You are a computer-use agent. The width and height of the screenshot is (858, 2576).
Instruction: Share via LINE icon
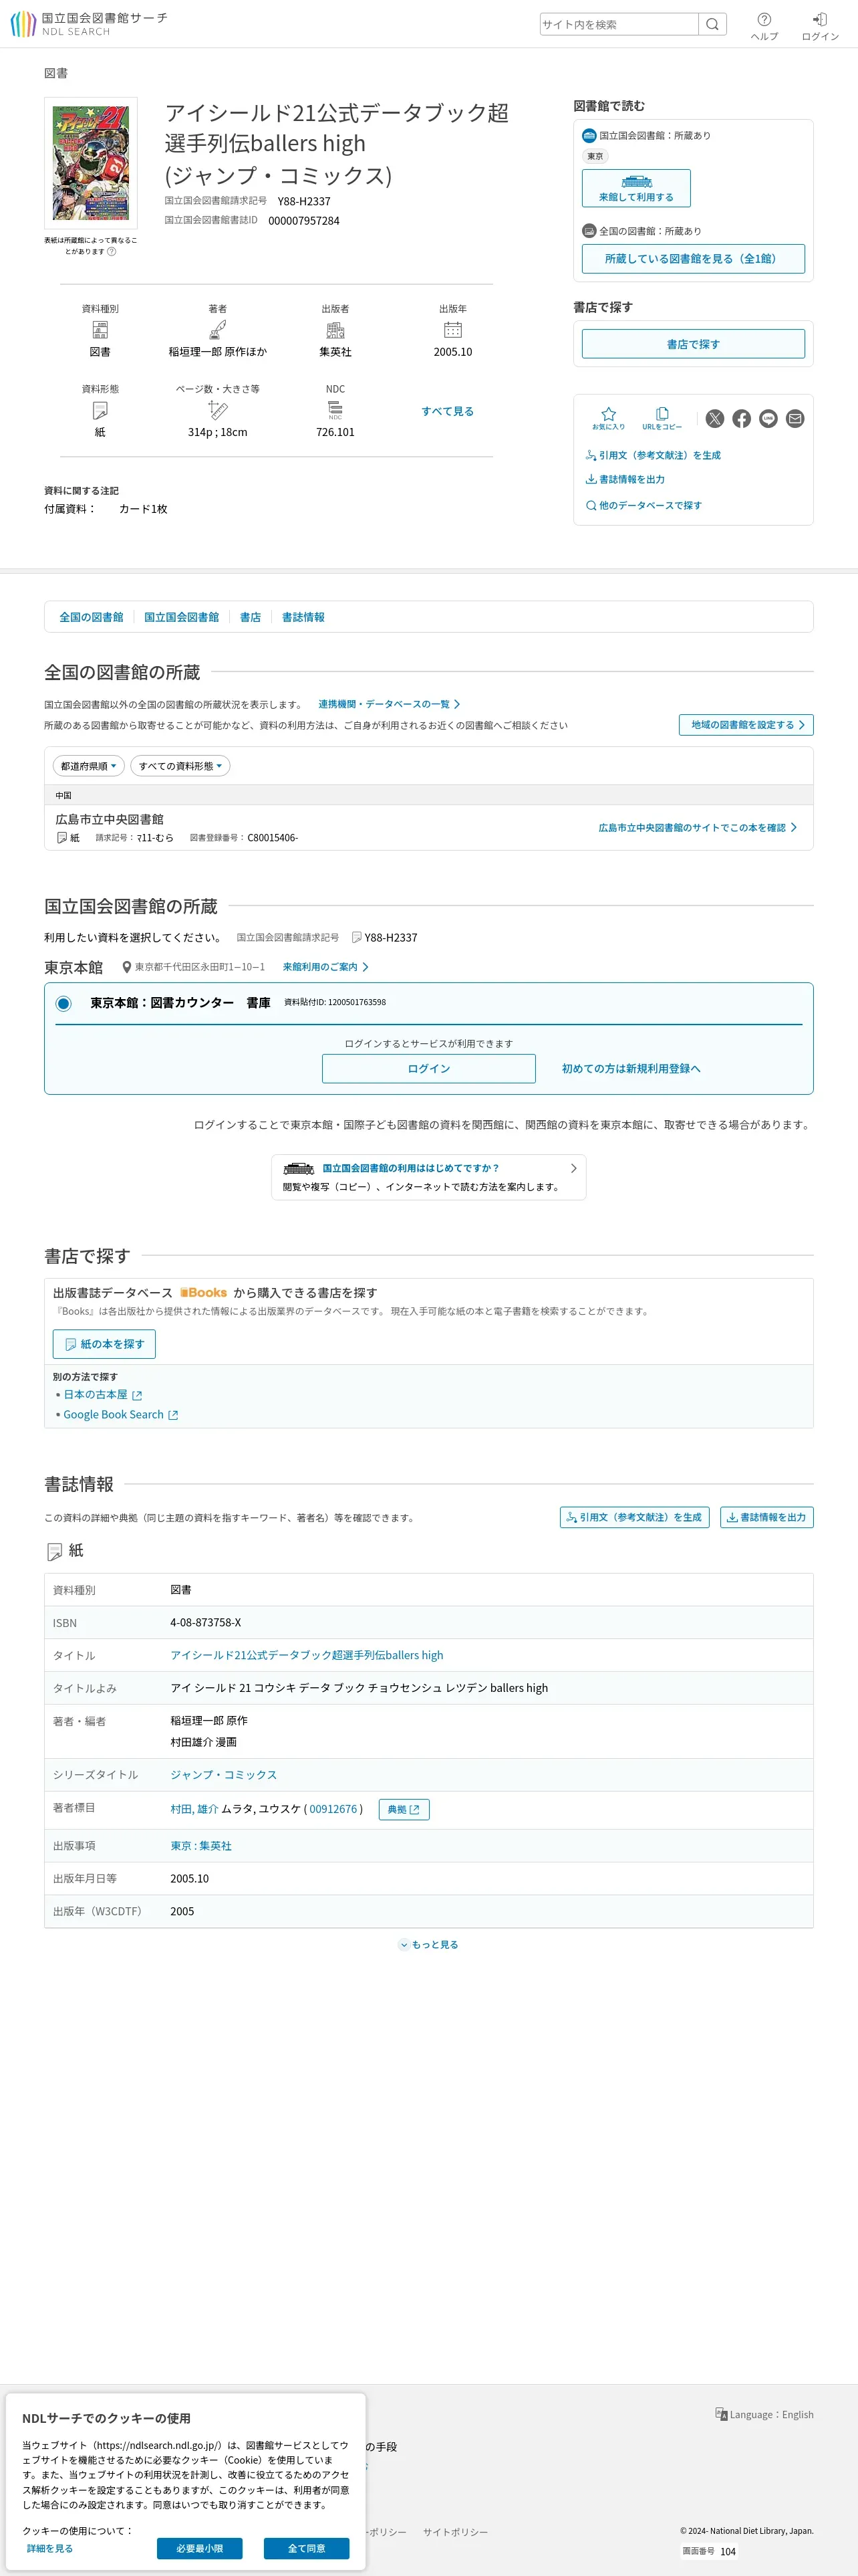pos(768,419)
